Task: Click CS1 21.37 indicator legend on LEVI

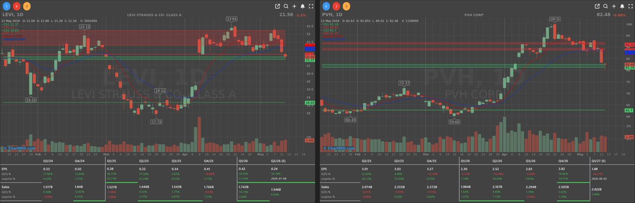Action: point(10,24)
